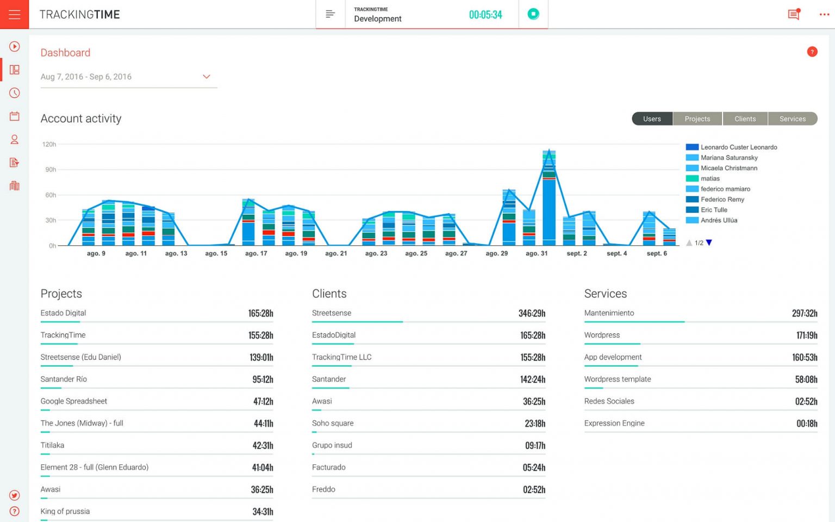Switch account activity to Projects view
Viewport: 835px width, 522px height.
click(x=697, y=119)
